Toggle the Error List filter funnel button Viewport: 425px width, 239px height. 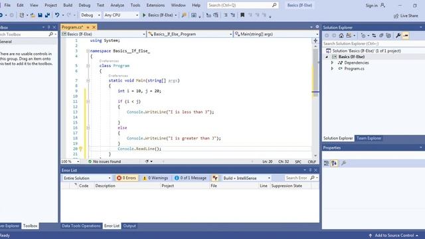point(215,178)
